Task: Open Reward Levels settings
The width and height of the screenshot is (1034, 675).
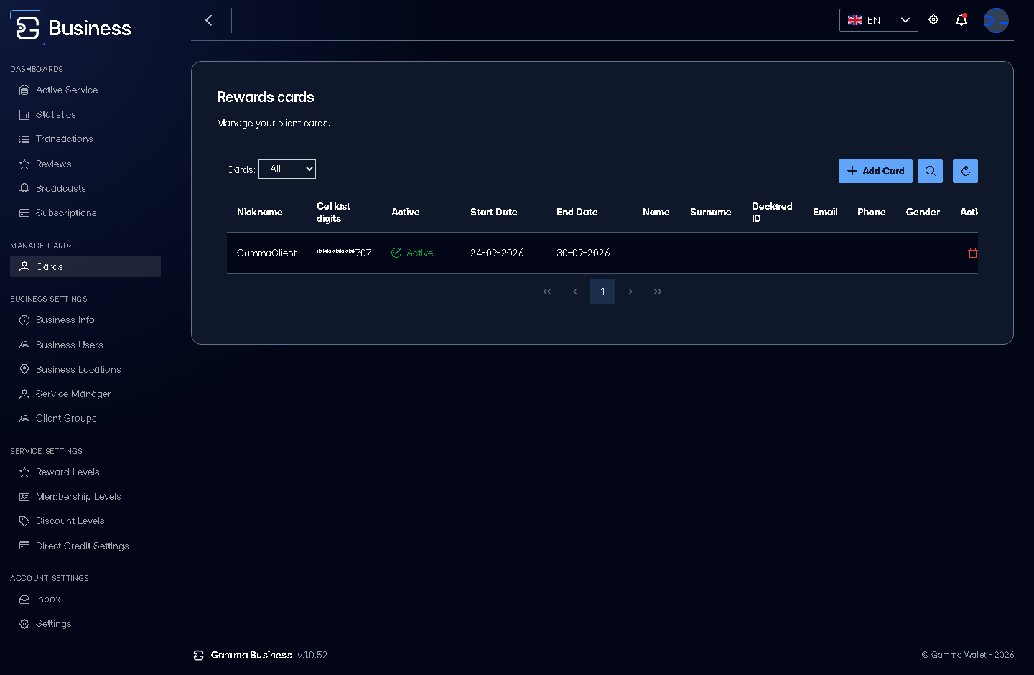Action: click(x=85, y=472)
